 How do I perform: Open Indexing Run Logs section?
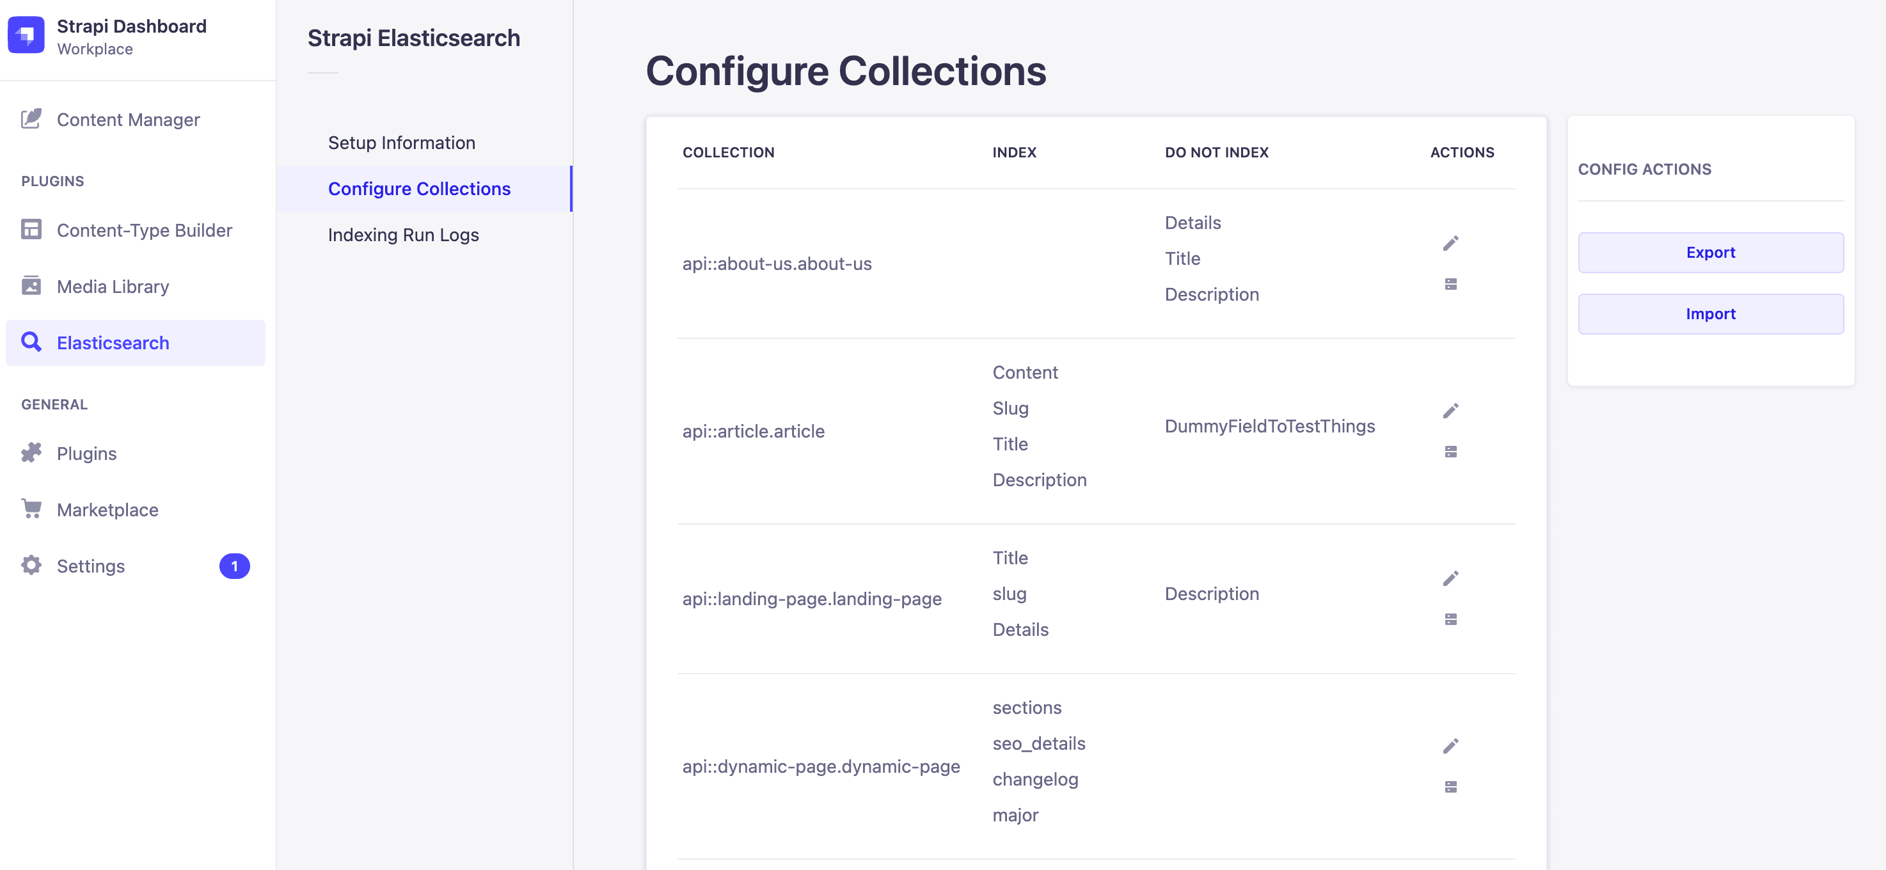click(x=402, y=235)
